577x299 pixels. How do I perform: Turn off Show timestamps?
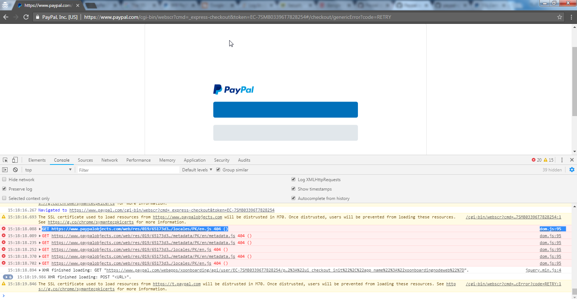[294, 189]
